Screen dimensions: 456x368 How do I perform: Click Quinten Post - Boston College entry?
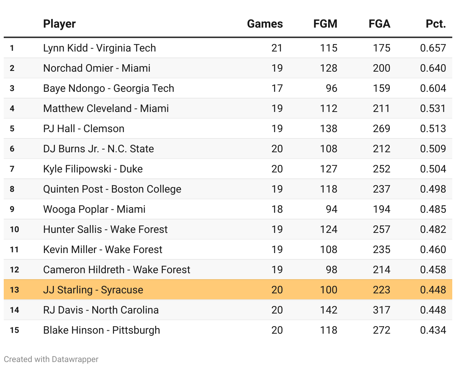pyautogui.click(x=112, y=189)
